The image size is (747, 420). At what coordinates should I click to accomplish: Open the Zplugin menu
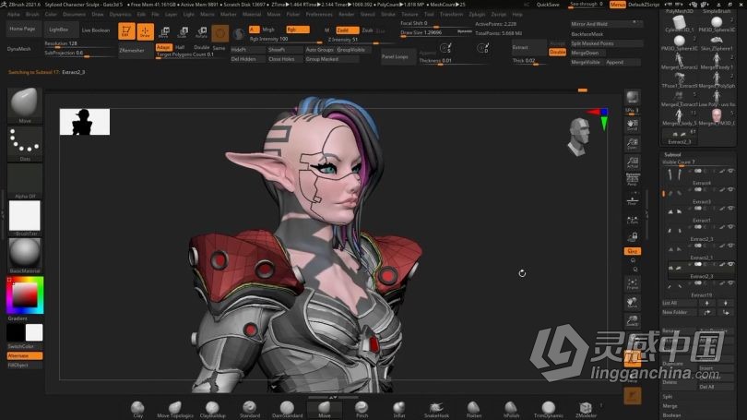[x=477, y=14]
